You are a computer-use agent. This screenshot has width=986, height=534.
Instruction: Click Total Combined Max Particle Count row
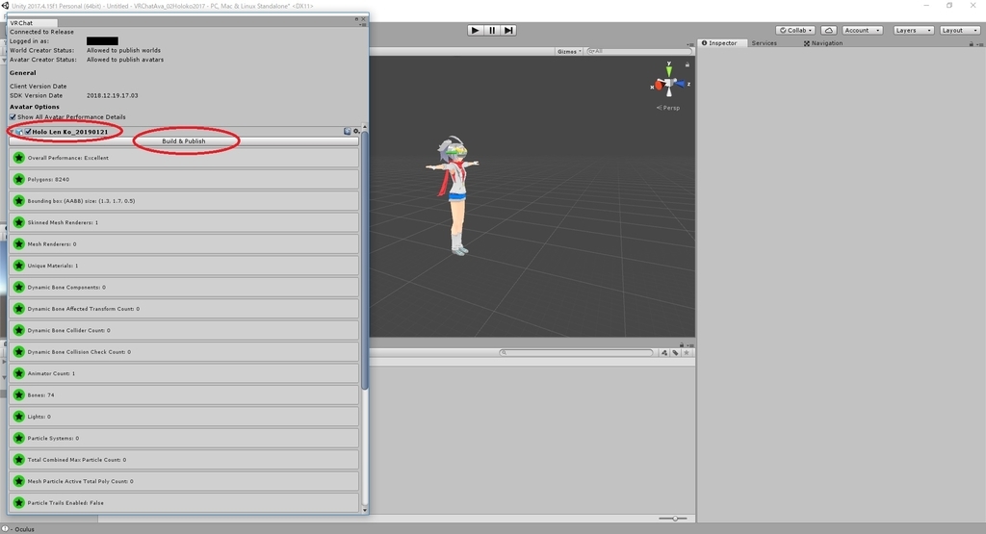tap(184, 459)
